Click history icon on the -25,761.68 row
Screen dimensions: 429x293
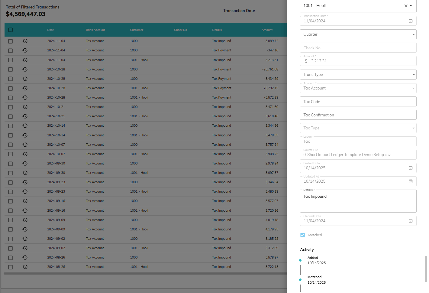(25, 70)
